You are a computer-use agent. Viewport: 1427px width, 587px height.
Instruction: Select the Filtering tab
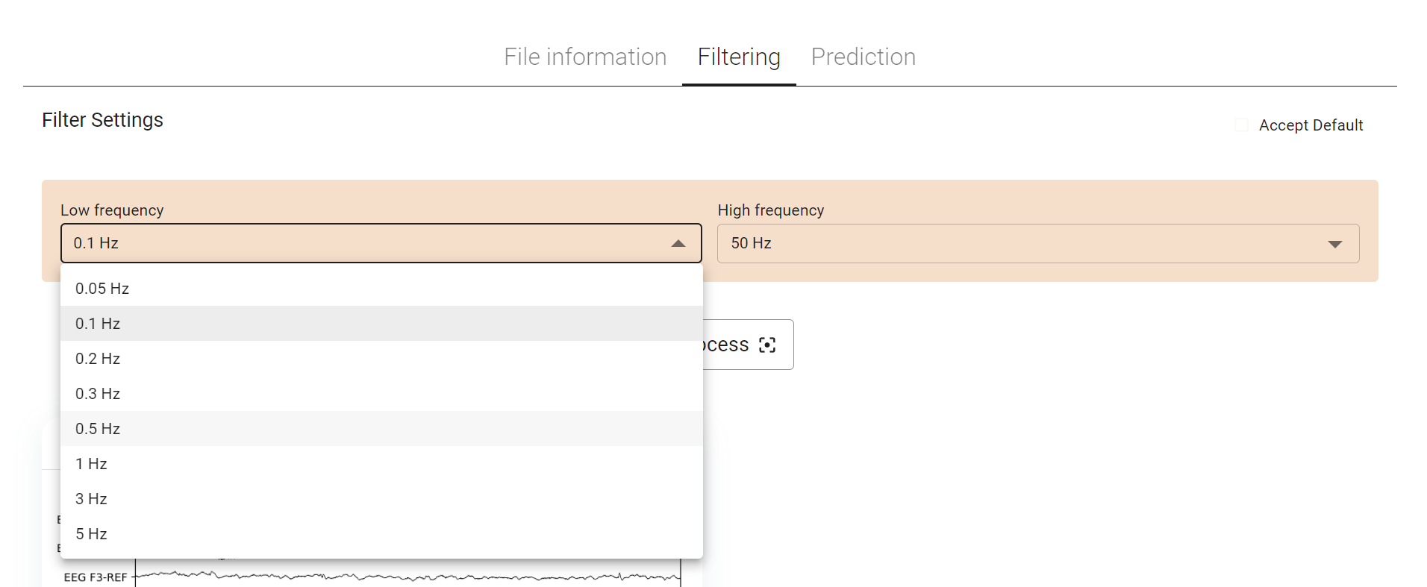click(x=738, y=57)
